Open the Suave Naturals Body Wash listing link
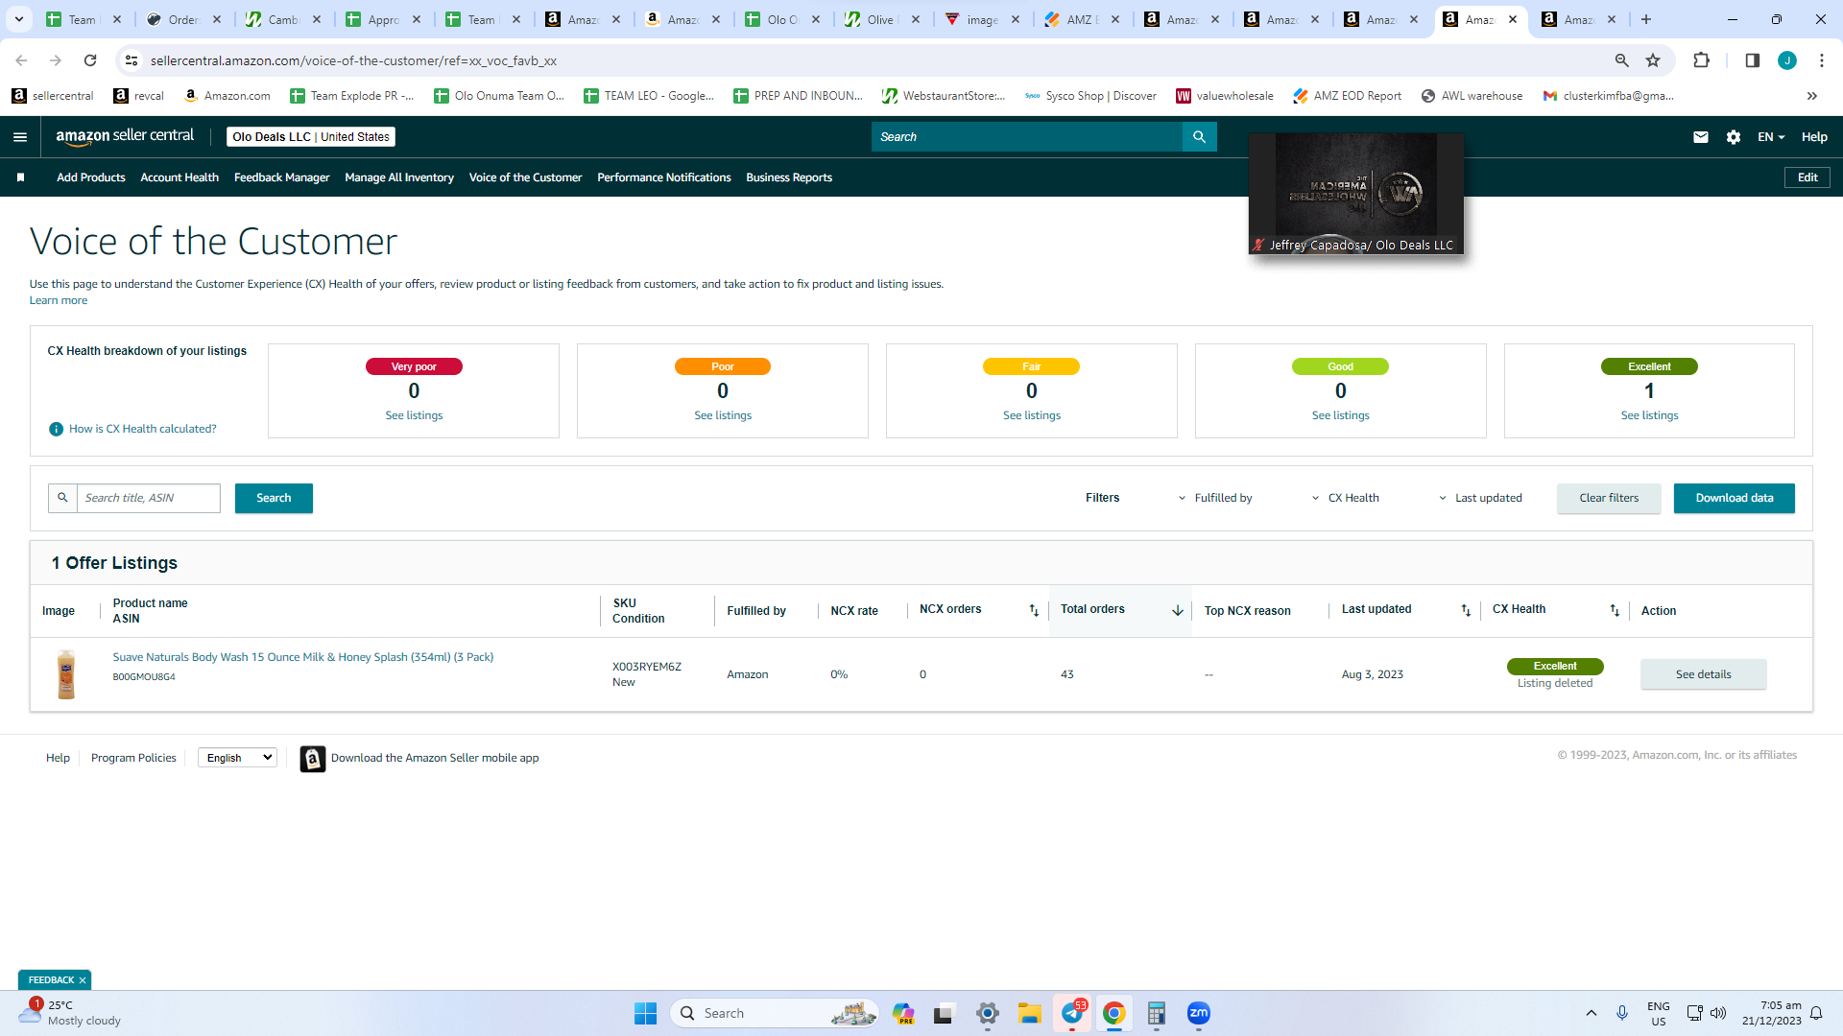 pos(303,657)
